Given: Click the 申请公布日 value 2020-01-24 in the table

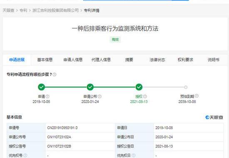Looking at the screenshot, I should 164,137.
